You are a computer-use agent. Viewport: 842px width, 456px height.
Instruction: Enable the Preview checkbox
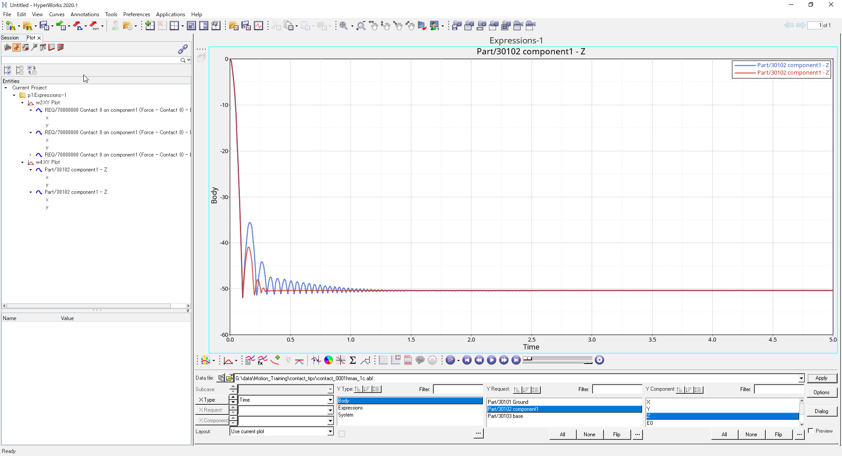pyautogui.click(x=810, y=431)
